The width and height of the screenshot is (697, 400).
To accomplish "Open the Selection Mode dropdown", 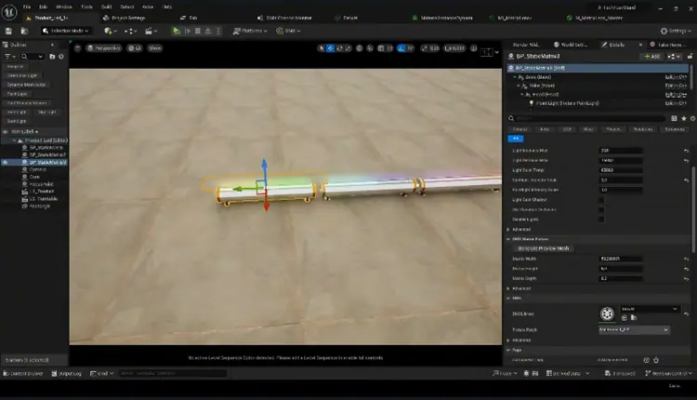I will (x=65, y=31).
